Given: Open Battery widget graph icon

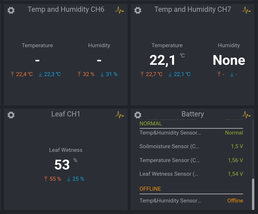Looking at the screenshot, I should [x=246, y=115].
